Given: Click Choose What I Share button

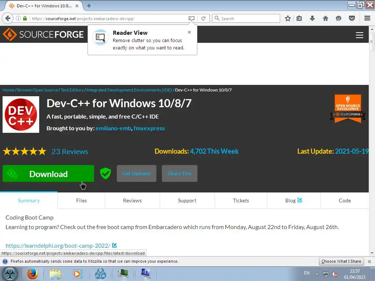Looking at the screenshot, I should 341,261.
